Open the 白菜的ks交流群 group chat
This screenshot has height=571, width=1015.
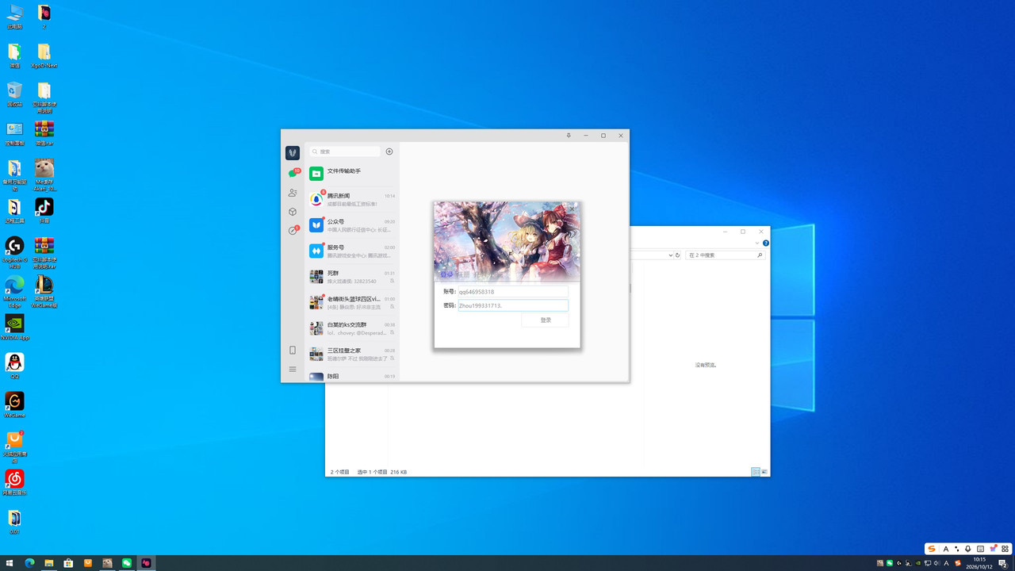coord(352,328)
